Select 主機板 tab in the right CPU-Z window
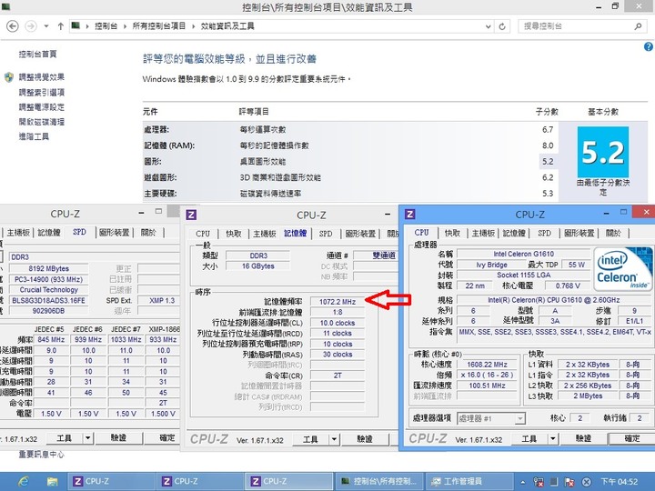Image resolution: width=655 pixels, height=491 pixels. pos(483,233)
